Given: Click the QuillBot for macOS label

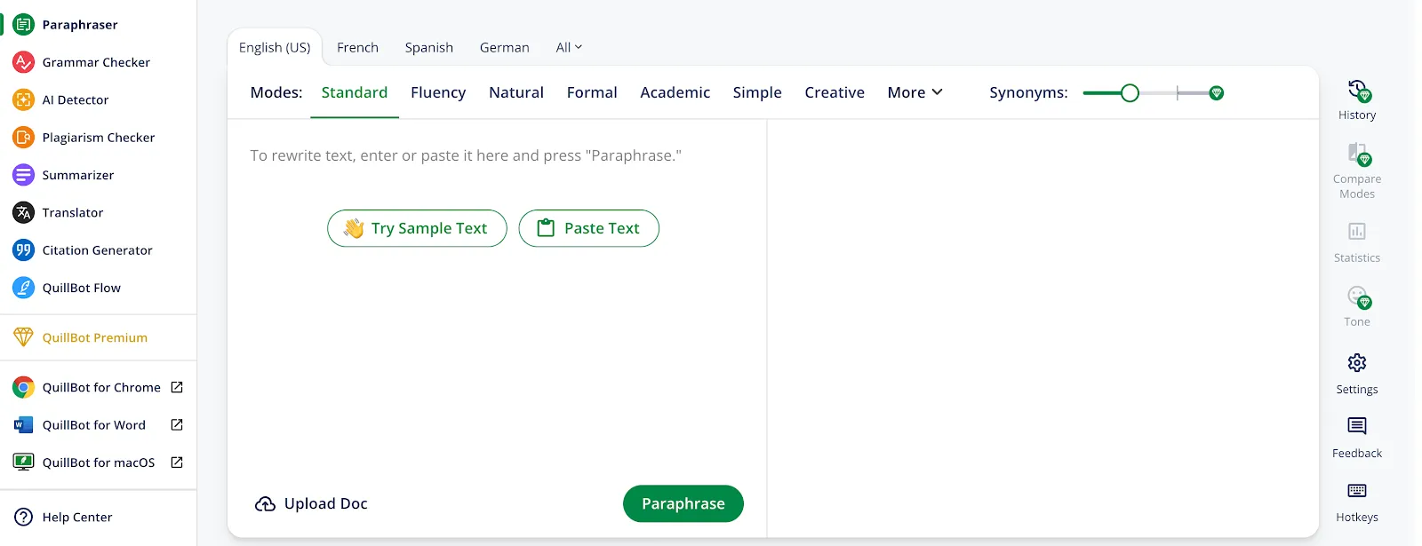Looking at the screenshot, I should [x=99, y=463].
